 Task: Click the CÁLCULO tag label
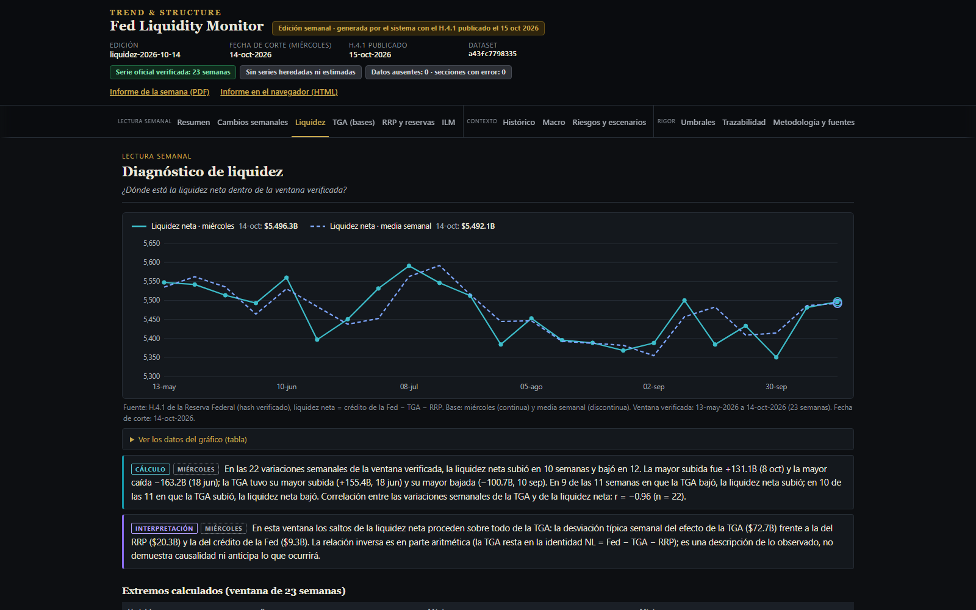tap(151, 469)
